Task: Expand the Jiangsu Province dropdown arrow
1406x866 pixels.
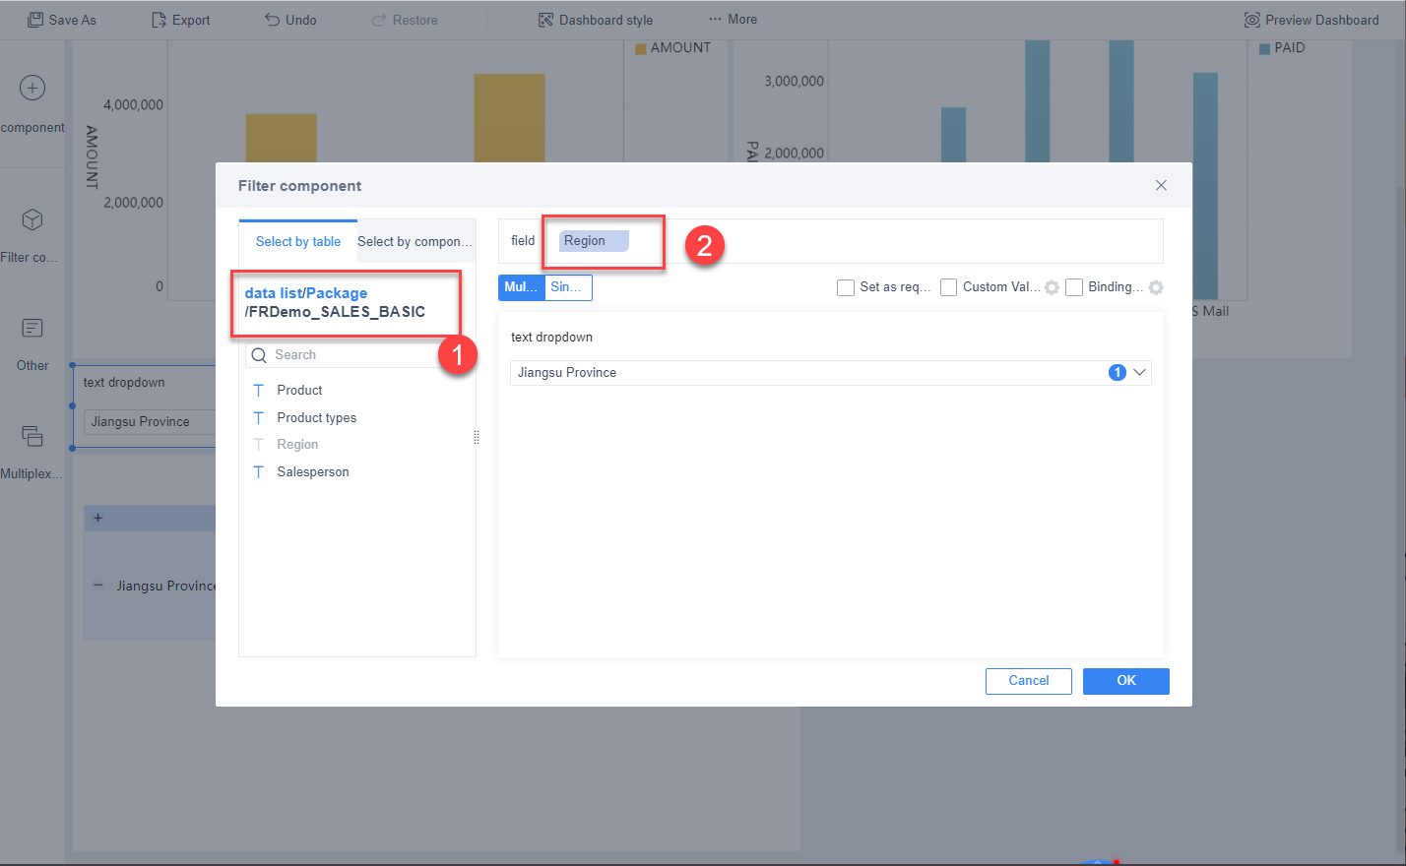Action: click(1140, 373)
